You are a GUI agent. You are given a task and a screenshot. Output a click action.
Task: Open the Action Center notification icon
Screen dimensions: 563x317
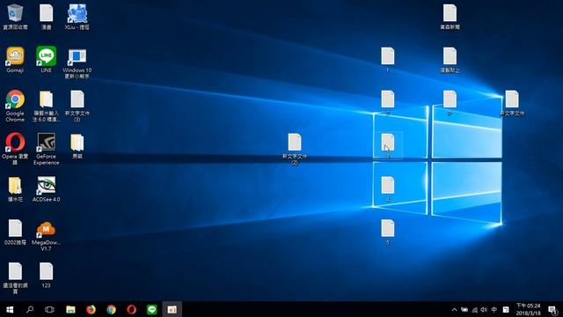[x=553, y=309]
